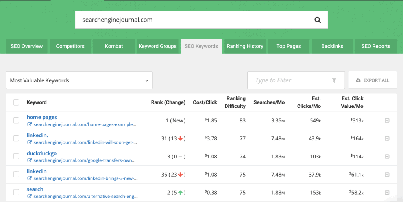
Task: Toggle the select-all checkbox in table header
Action: point(16,102)
